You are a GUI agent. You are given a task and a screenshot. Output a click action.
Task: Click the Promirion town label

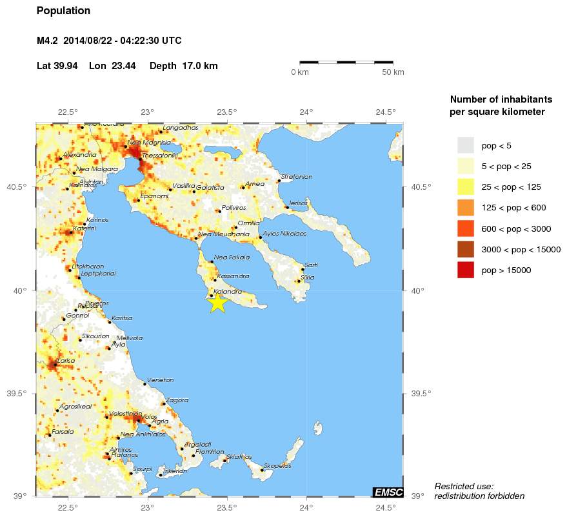pyautogui.click(x=210, y=452)
